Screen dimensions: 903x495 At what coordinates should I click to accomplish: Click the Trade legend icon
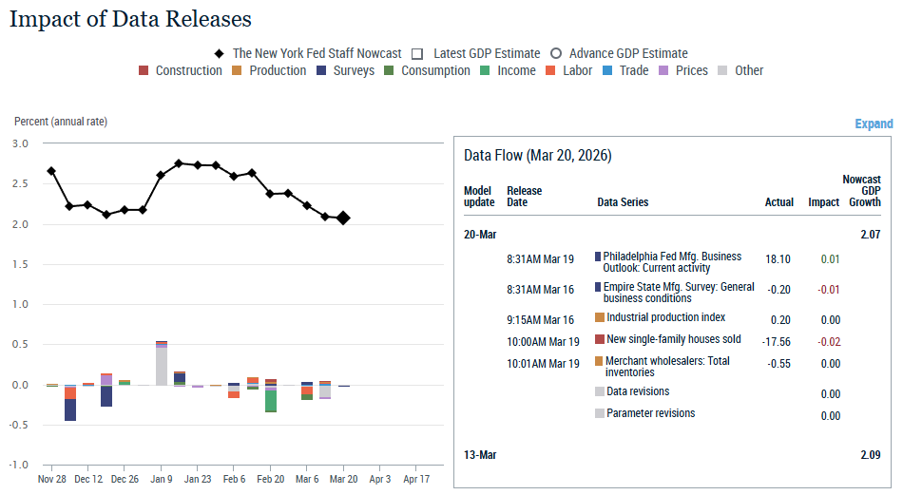(x=607, y=70)
